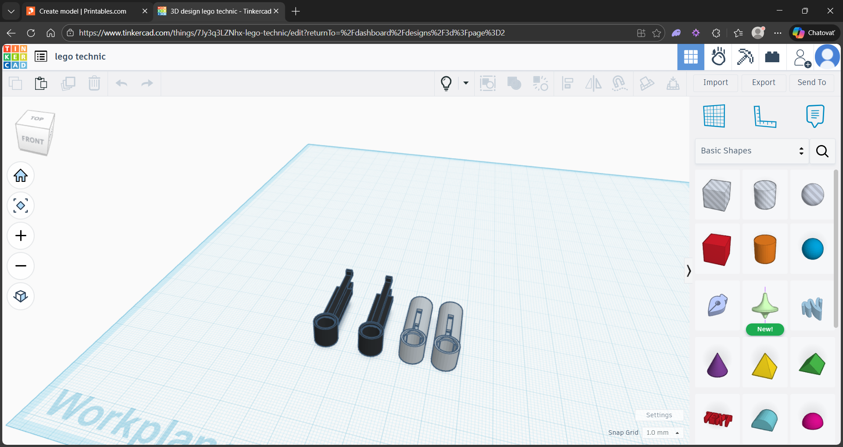The image size is (843, 447).
Task: Open the user profile avatar
Action: pyautogui.click(x=827, y=57)
